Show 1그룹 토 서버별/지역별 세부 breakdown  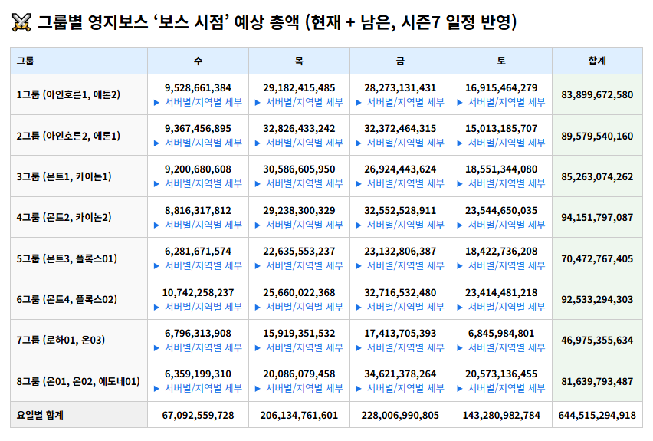click(501, 102)
